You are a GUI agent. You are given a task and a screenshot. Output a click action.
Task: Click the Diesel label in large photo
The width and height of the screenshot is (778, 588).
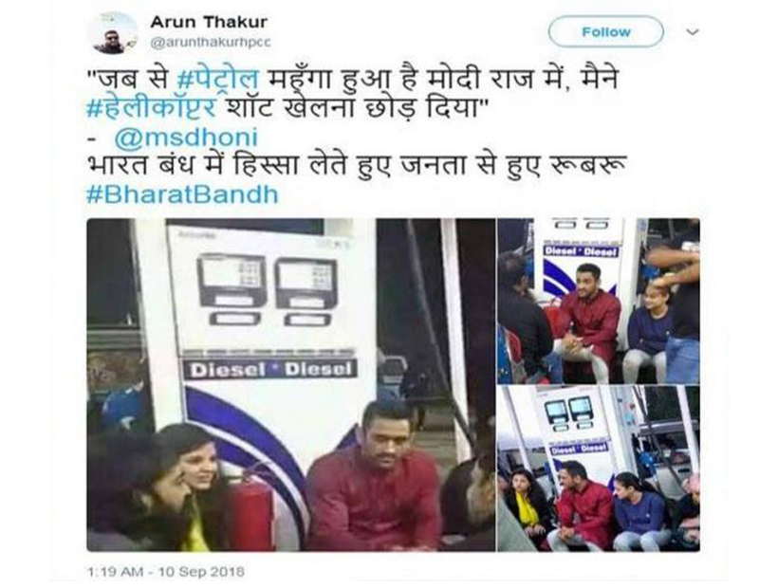click(x=271, y=369)
